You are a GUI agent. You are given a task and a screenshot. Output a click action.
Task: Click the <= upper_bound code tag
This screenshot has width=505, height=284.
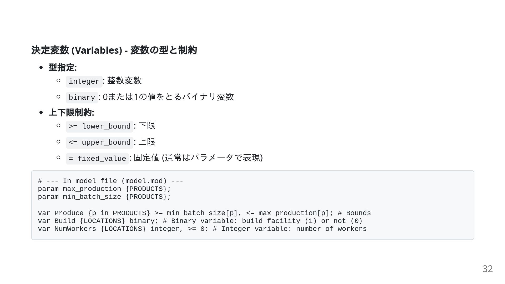pyautogui.click(x=99, y=143)
